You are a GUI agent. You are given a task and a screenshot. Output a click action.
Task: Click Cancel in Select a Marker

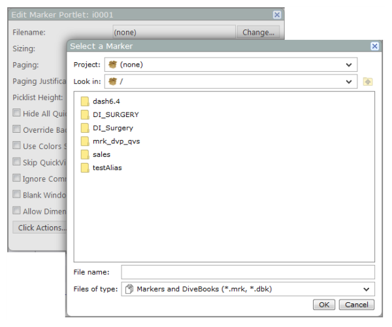pos(357,305)
